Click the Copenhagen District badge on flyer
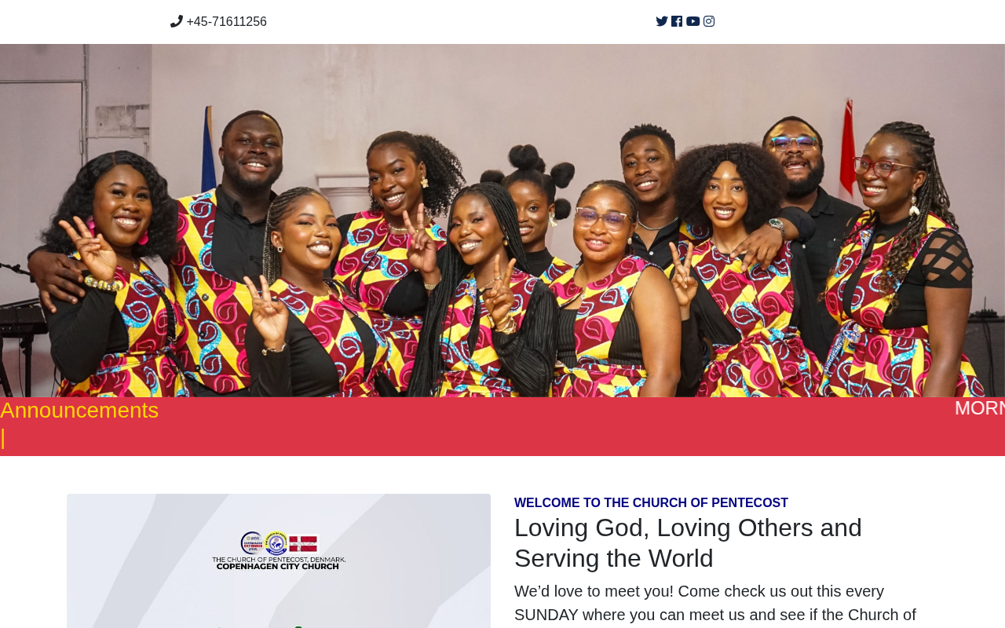The width and height of the screenshot is (1005, 628). pyautogui.click(x=252, y=543)
